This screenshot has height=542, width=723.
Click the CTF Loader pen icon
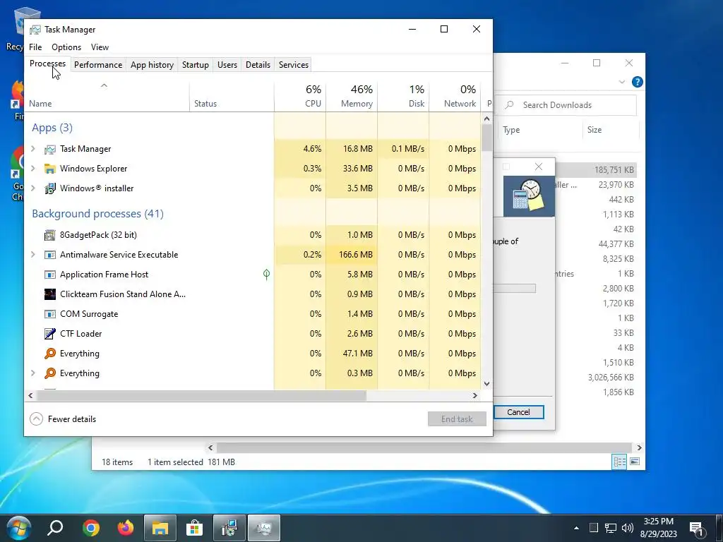point(50,334)
